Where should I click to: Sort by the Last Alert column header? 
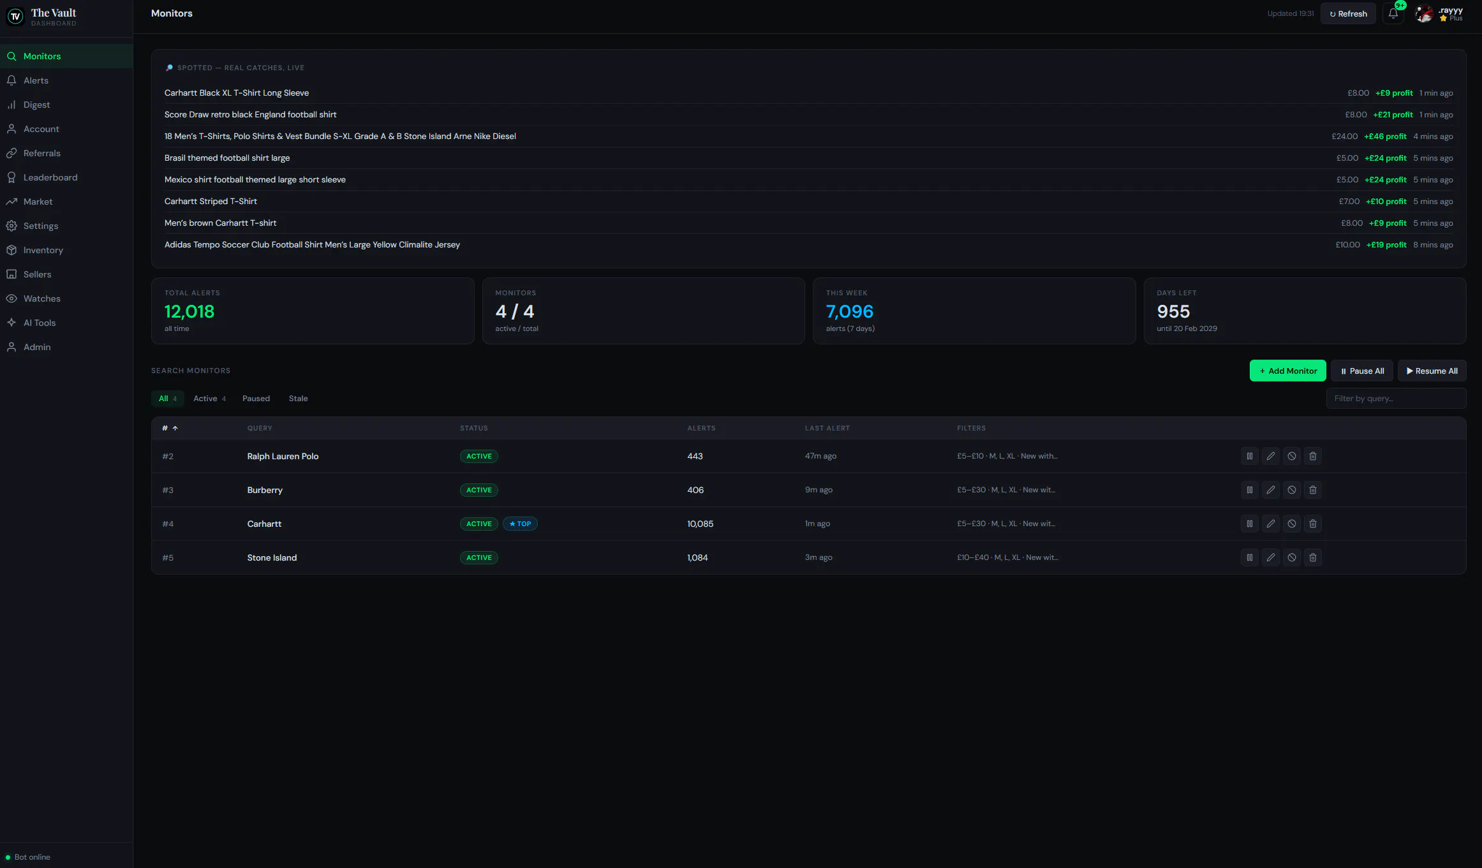(827, 428)
